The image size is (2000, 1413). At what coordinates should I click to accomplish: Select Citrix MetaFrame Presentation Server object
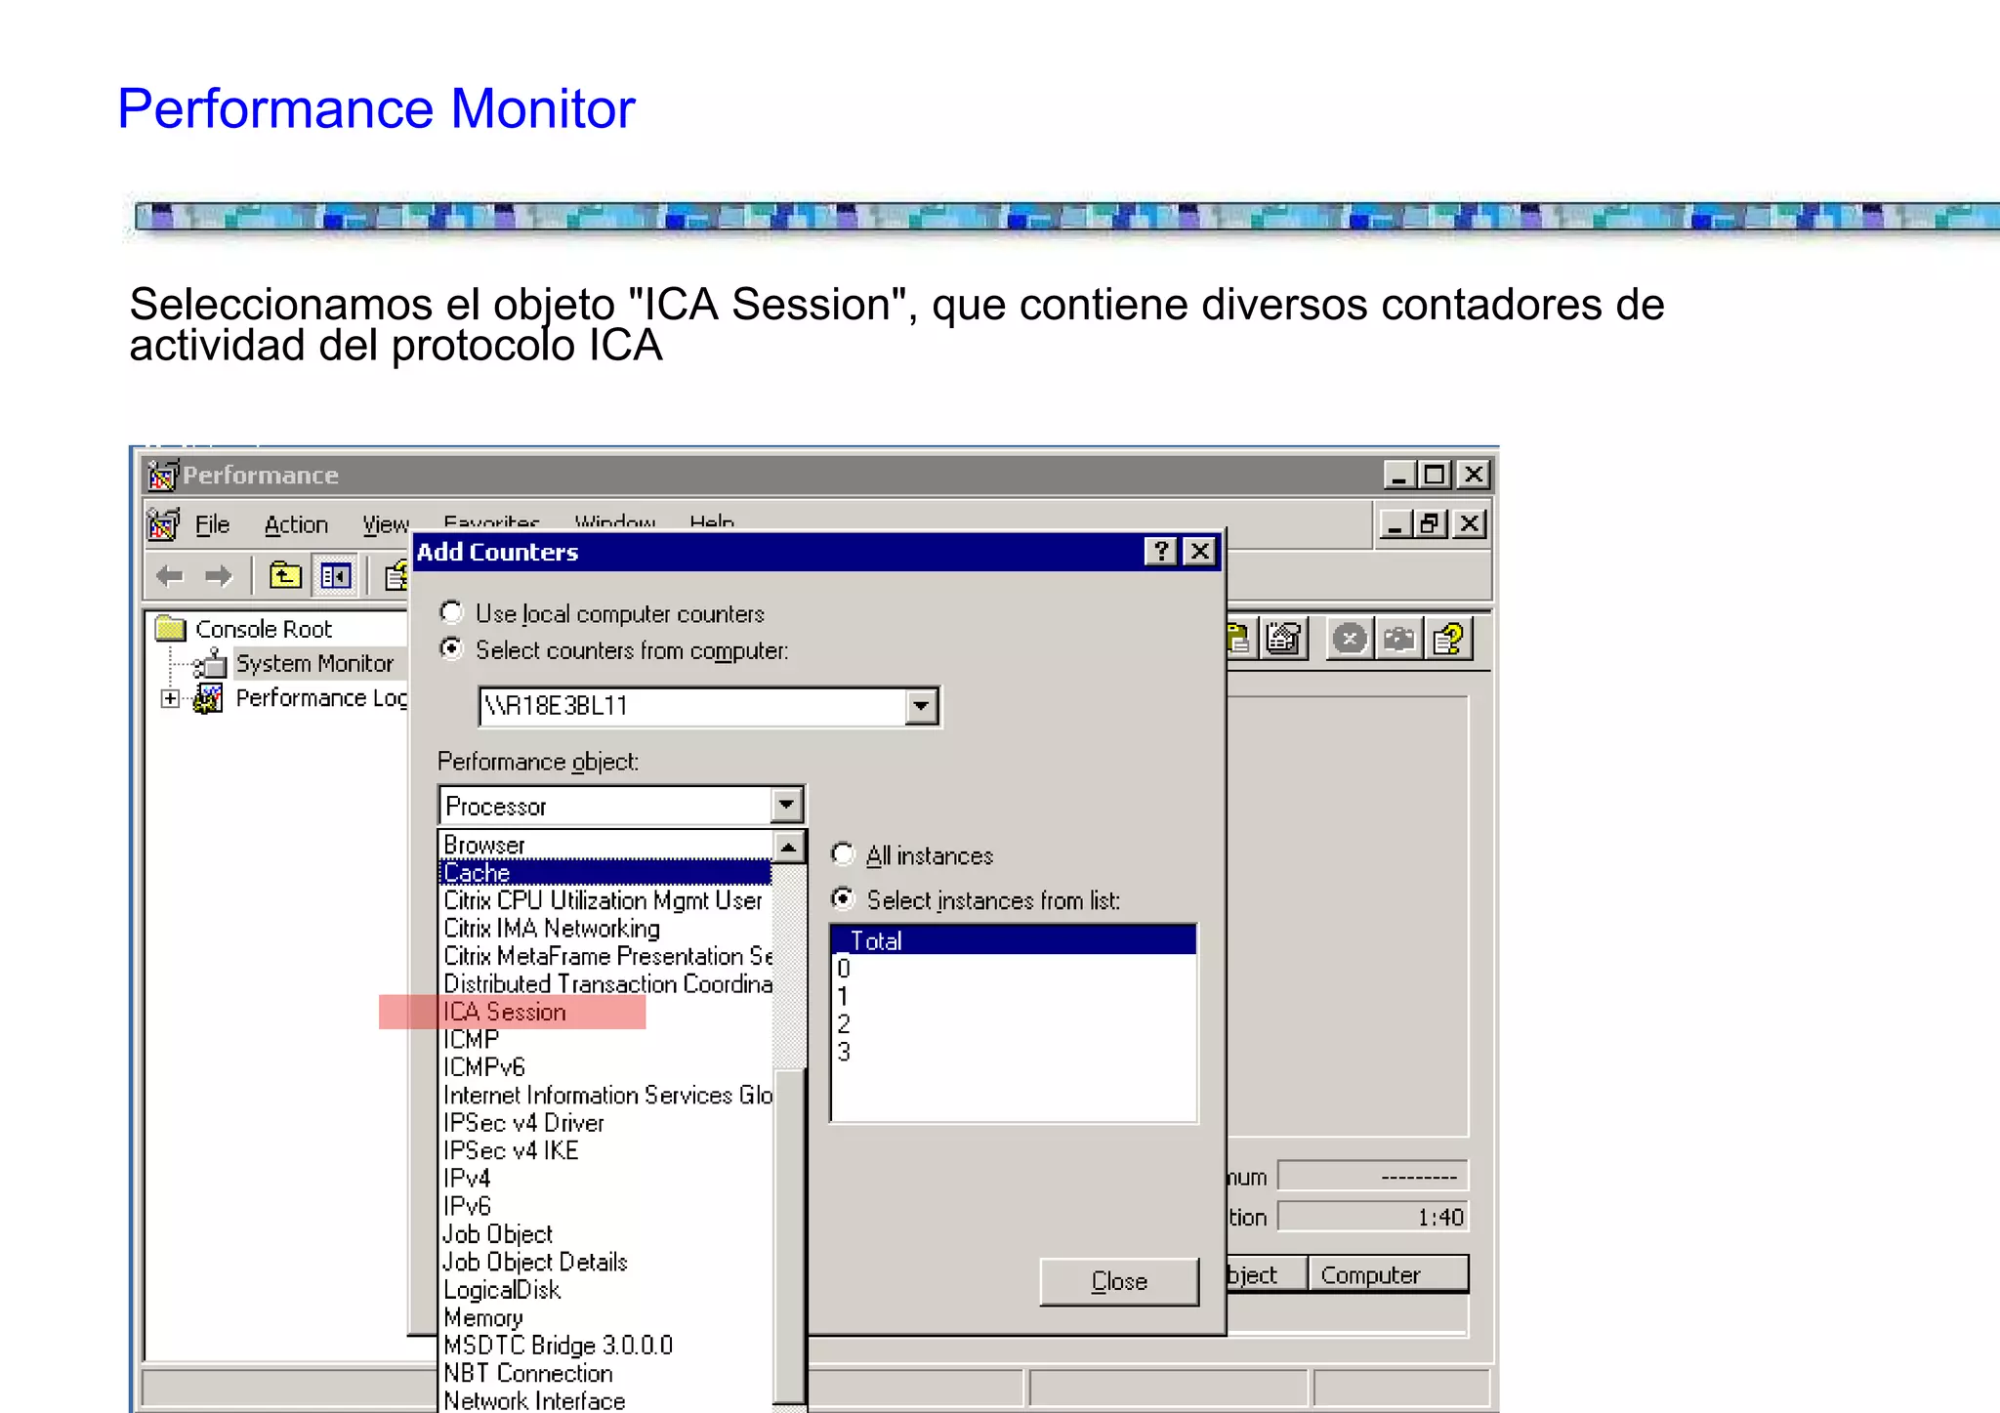(605, 956)
